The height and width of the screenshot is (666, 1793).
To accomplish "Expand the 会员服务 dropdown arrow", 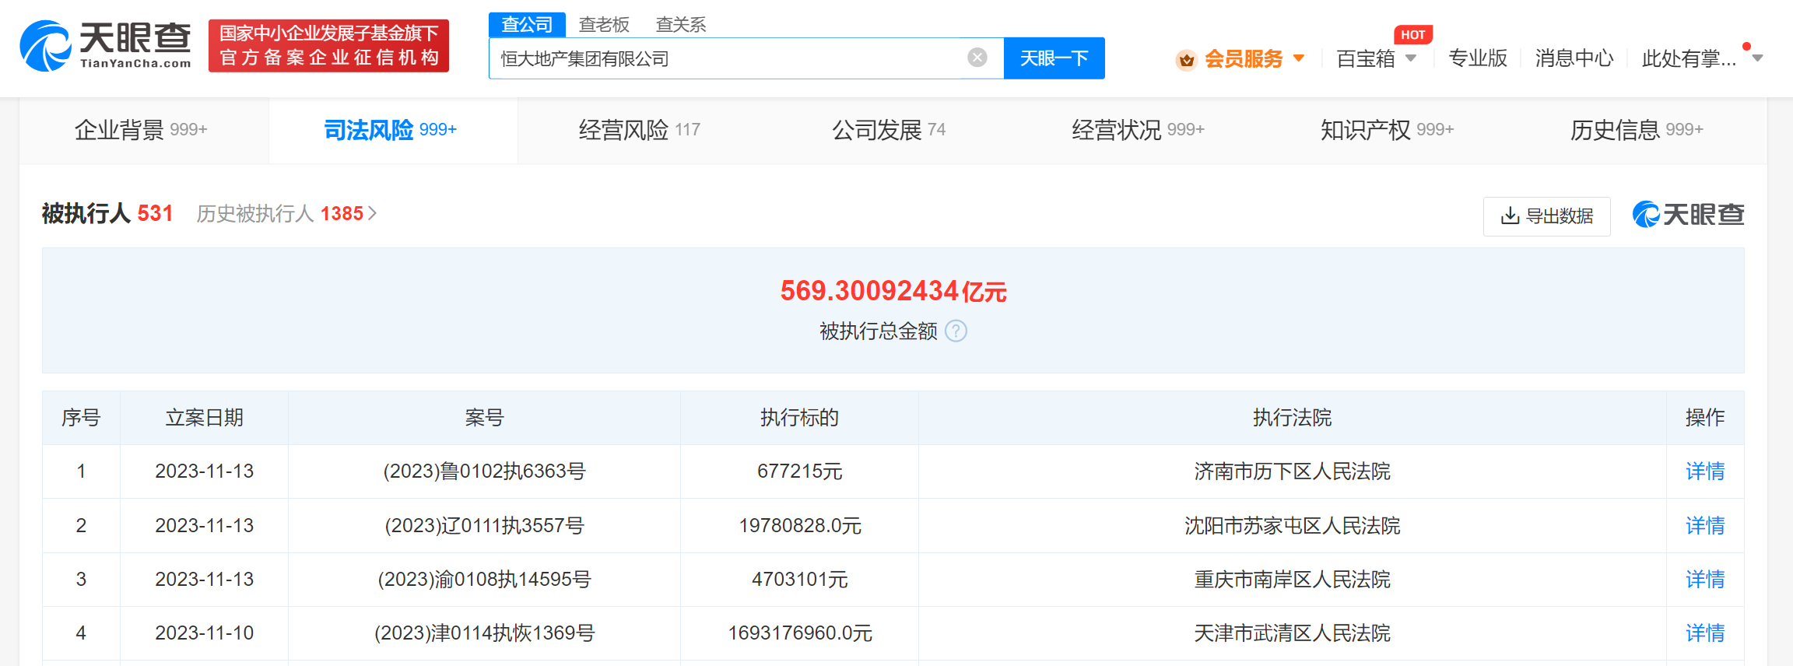I will tap(1298, 58).
